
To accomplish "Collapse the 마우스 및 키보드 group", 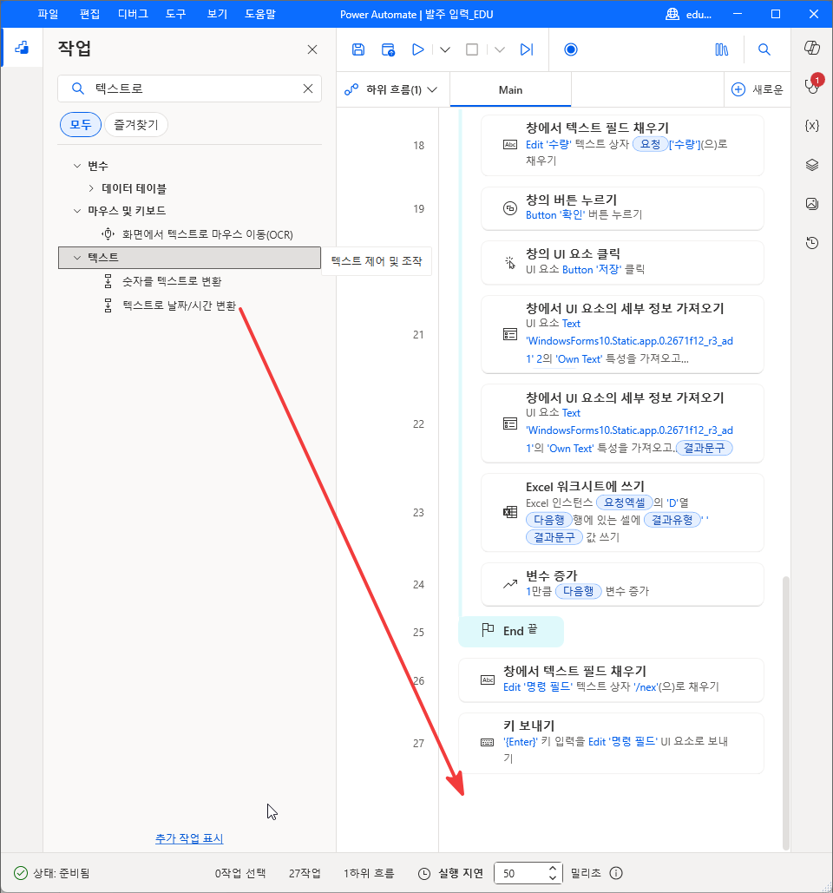I will 77,211.
